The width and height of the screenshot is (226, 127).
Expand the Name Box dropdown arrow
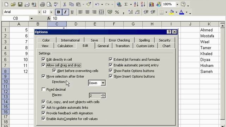31,18
